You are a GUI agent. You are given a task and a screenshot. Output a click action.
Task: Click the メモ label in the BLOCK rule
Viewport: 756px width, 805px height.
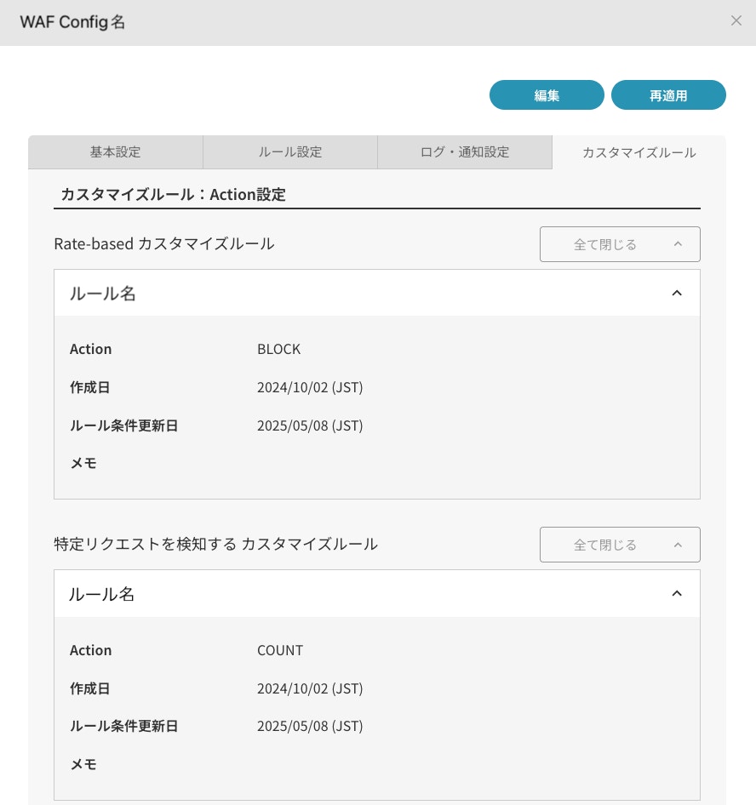pos(83,463)
